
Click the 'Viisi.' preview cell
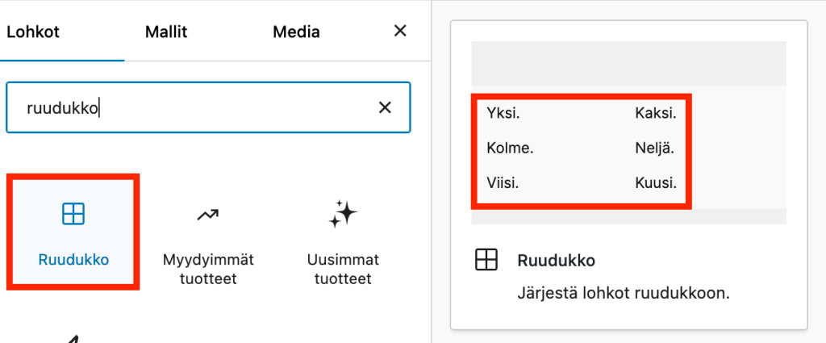coord(503,183)
